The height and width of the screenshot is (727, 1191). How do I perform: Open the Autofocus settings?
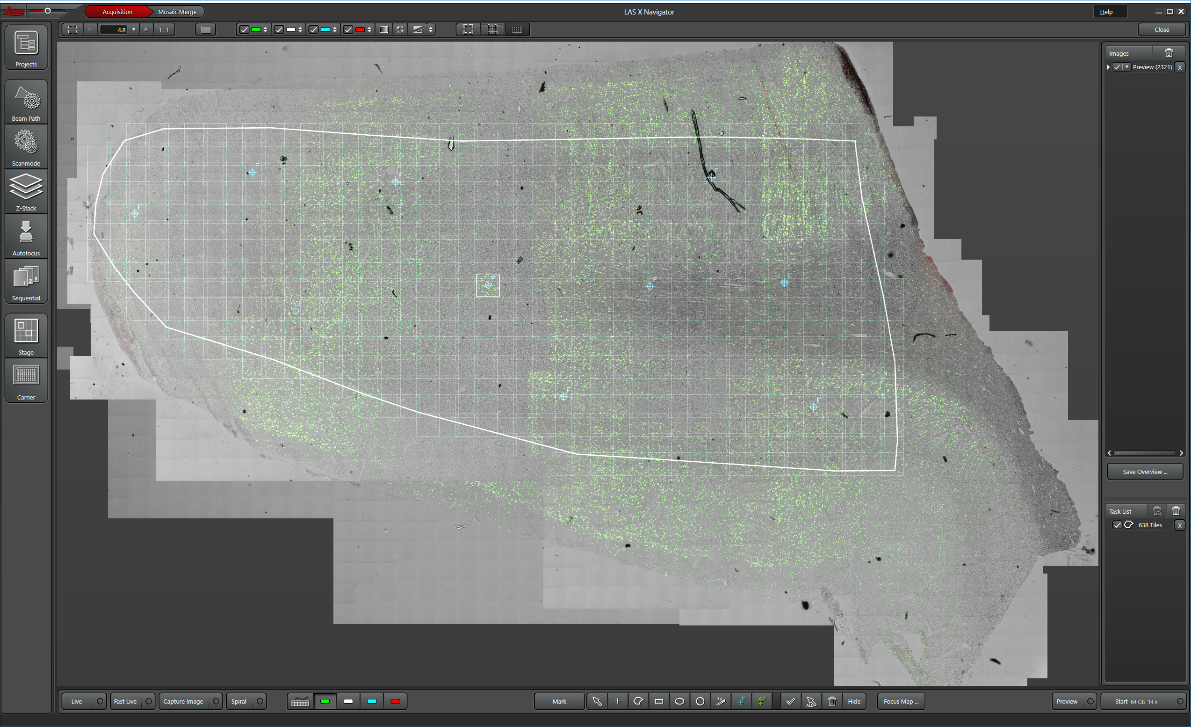click(x=26, y=237)
